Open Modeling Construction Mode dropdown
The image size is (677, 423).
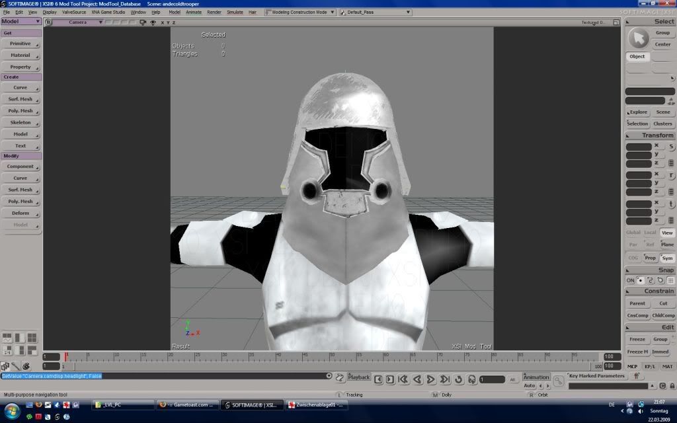point(301,12)
